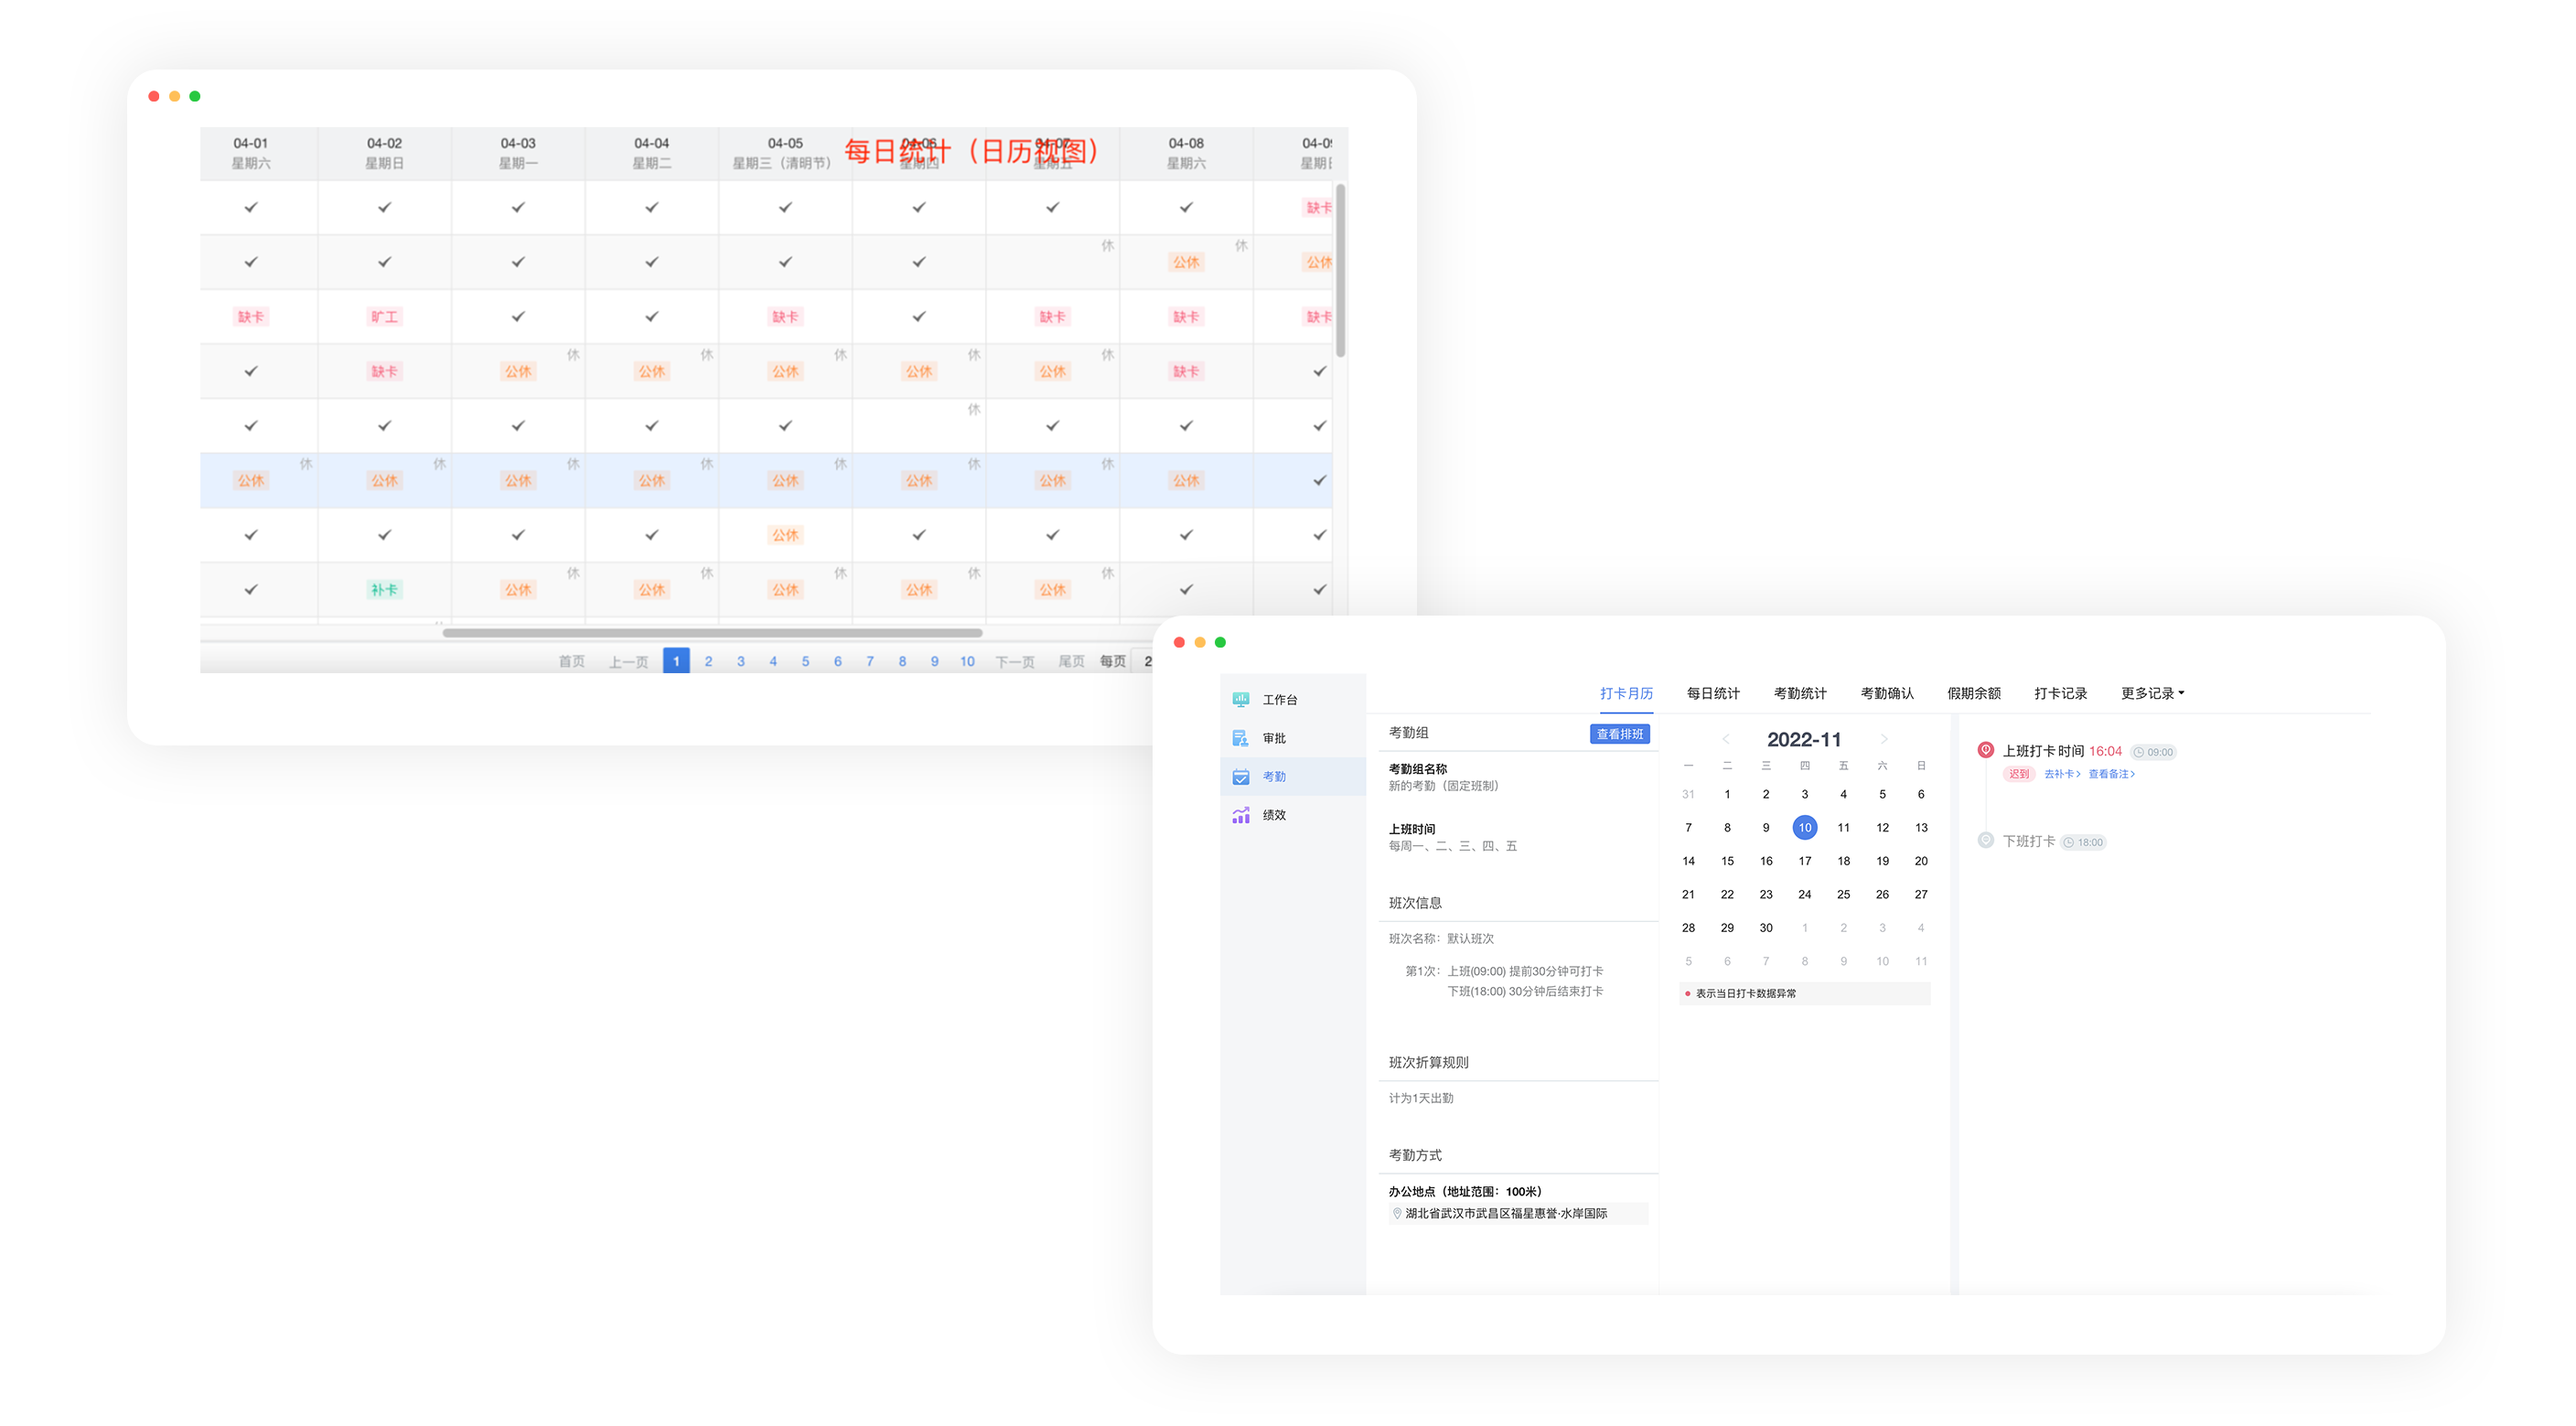Open the 假期余额 tab
The image size is (2576, 1426).
point(1973,693)
